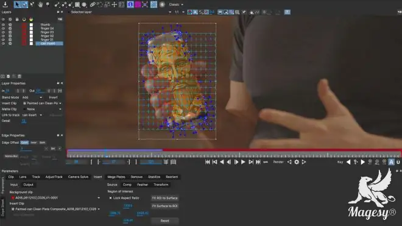Toggle the Show Planar Surface icon
402x226 pixels.
coord(130,4)
